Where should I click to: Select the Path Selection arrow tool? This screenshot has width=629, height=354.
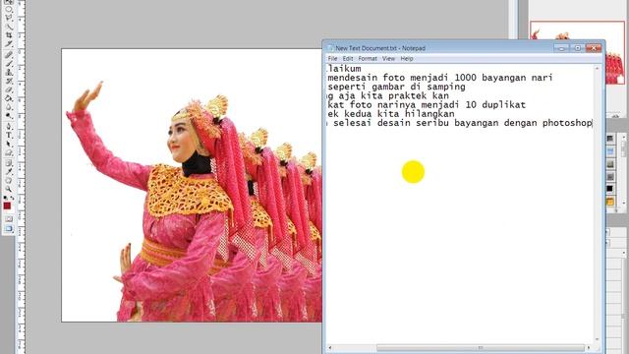pyautogui.click(x=9, y=144)
